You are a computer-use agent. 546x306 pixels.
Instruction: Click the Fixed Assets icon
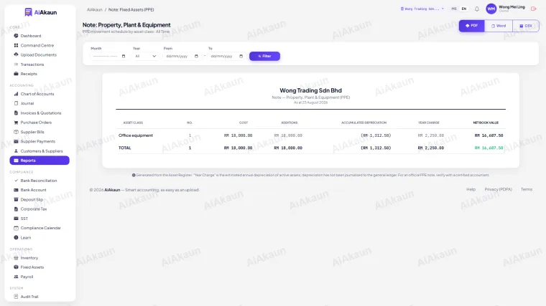pyautogui.click(x=16, y=267)
